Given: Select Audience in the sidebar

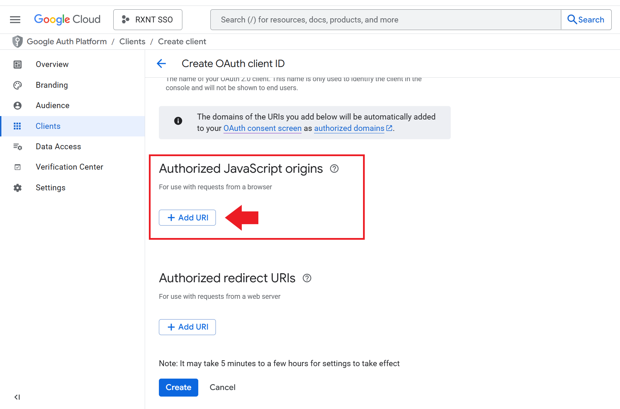Looking at the screenshot, I should pyautogui.click(x=53, y=106).
